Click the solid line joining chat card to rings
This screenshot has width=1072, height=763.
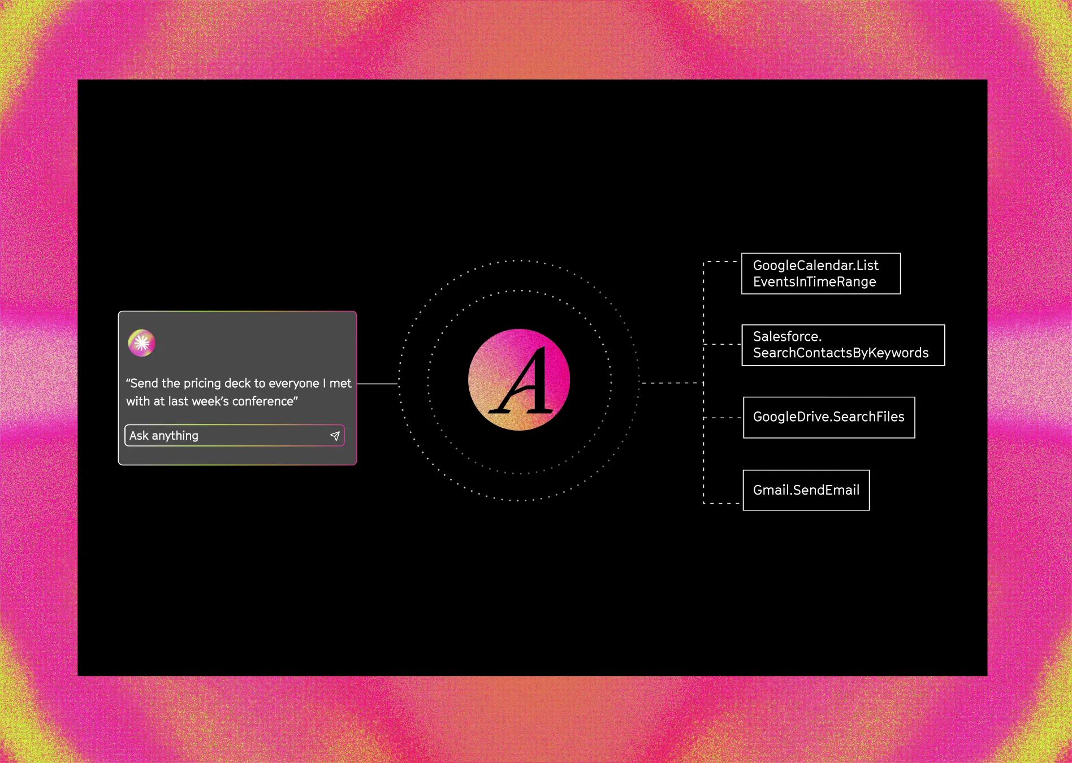(x=378, y=384)
